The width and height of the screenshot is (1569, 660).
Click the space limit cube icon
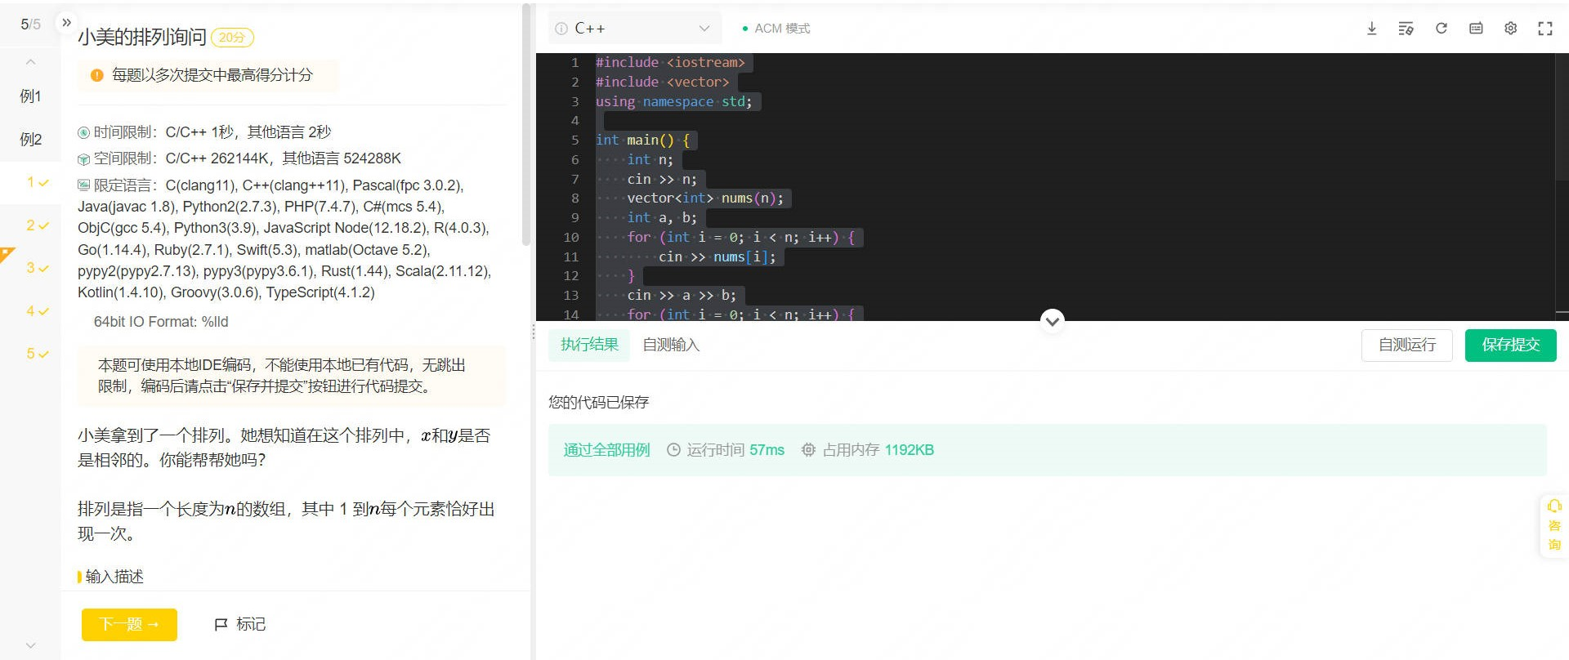(83, 159)
